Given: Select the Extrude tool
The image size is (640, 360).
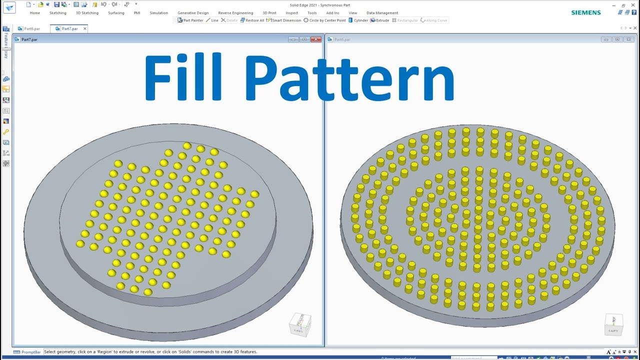Looking at the screenshot, I should [x=379, y=20].
